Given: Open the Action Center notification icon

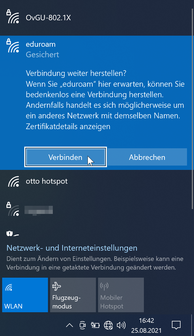Looking at the screenshot, I should [x=176, y=325].
